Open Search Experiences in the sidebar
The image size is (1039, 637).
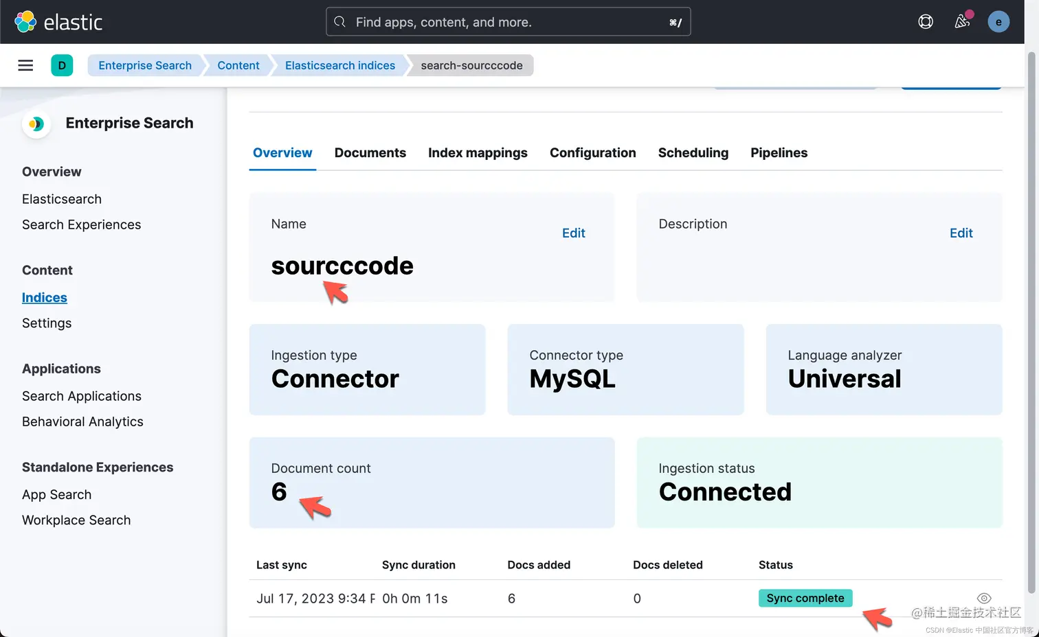(81, 224)
